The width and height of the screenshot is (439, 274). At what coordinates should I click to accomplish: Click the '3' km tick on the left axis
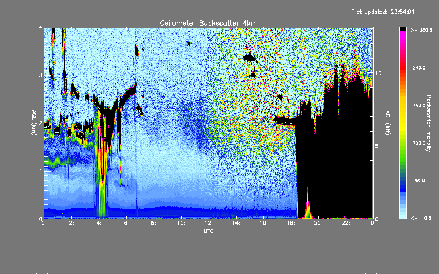click(x=41, y=75)
